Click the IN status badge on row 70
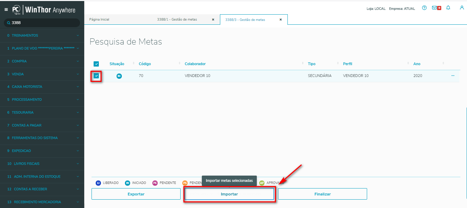 point(119,76)
